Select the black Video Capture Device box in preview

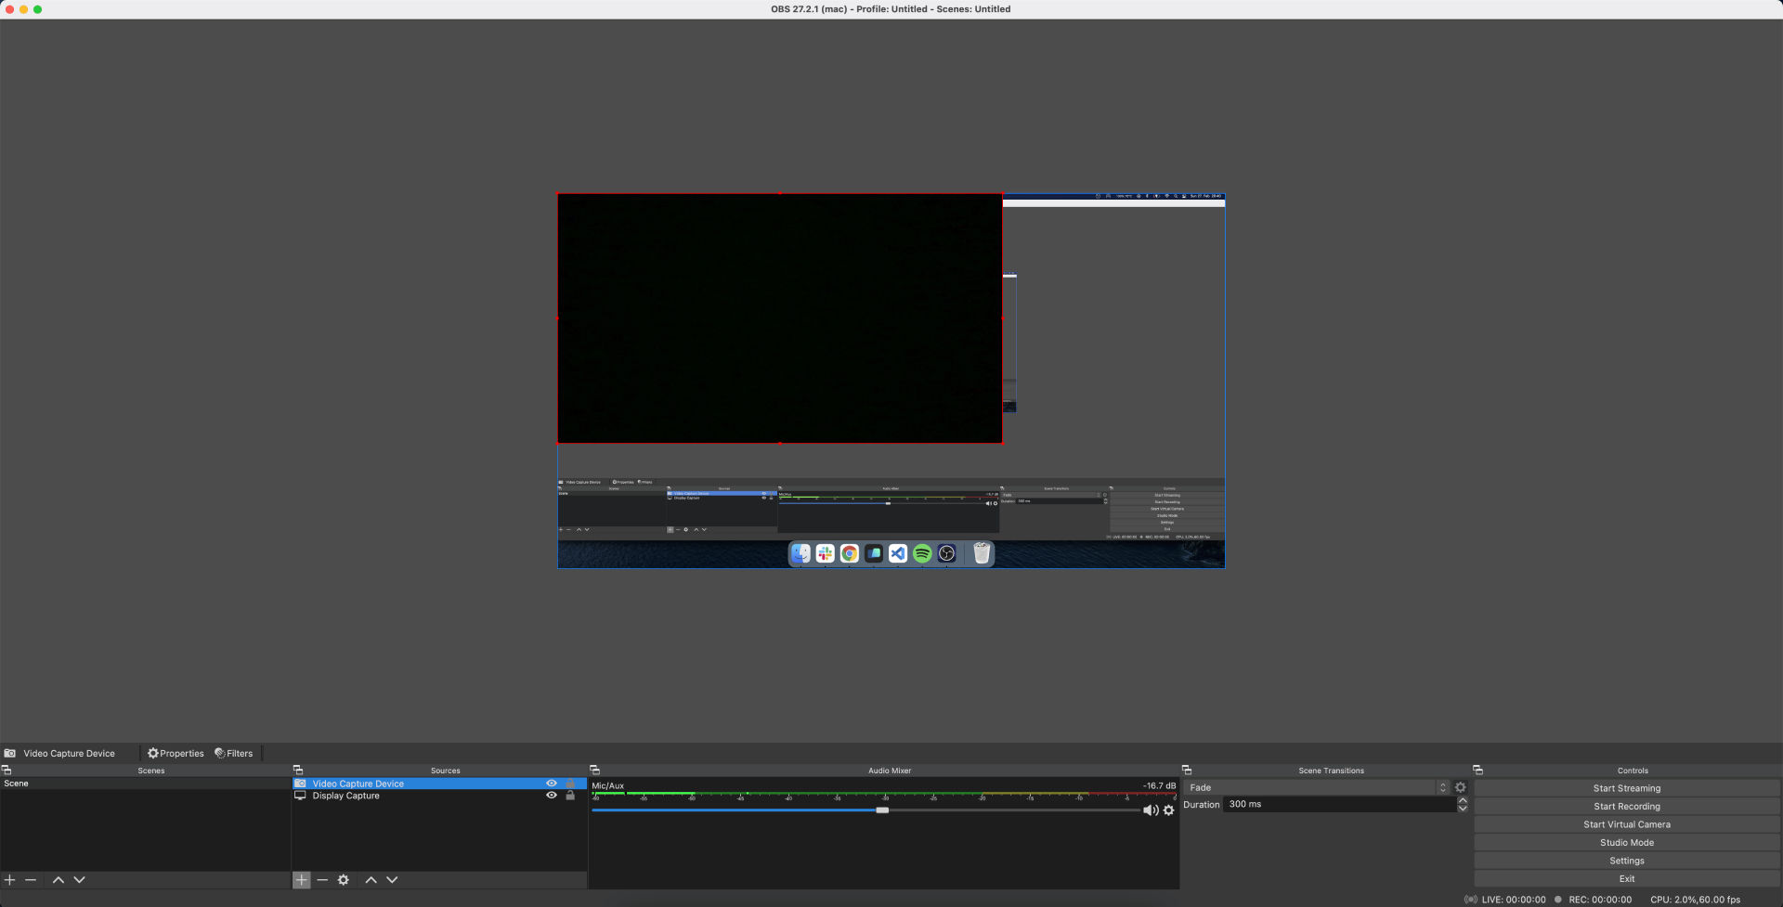pyautogui.click(x=779, y=318)
